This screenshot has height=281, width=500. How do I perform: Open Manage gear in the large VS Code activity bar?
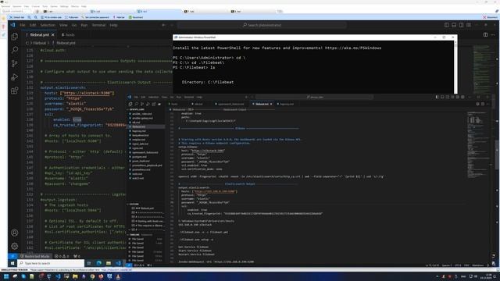14,247
